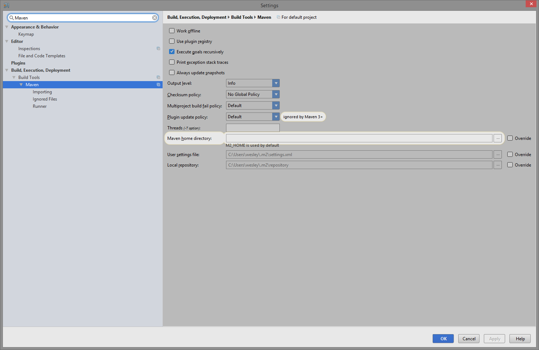Open File and Code Templates settings

pyautogui.click(x=42, y=56)
